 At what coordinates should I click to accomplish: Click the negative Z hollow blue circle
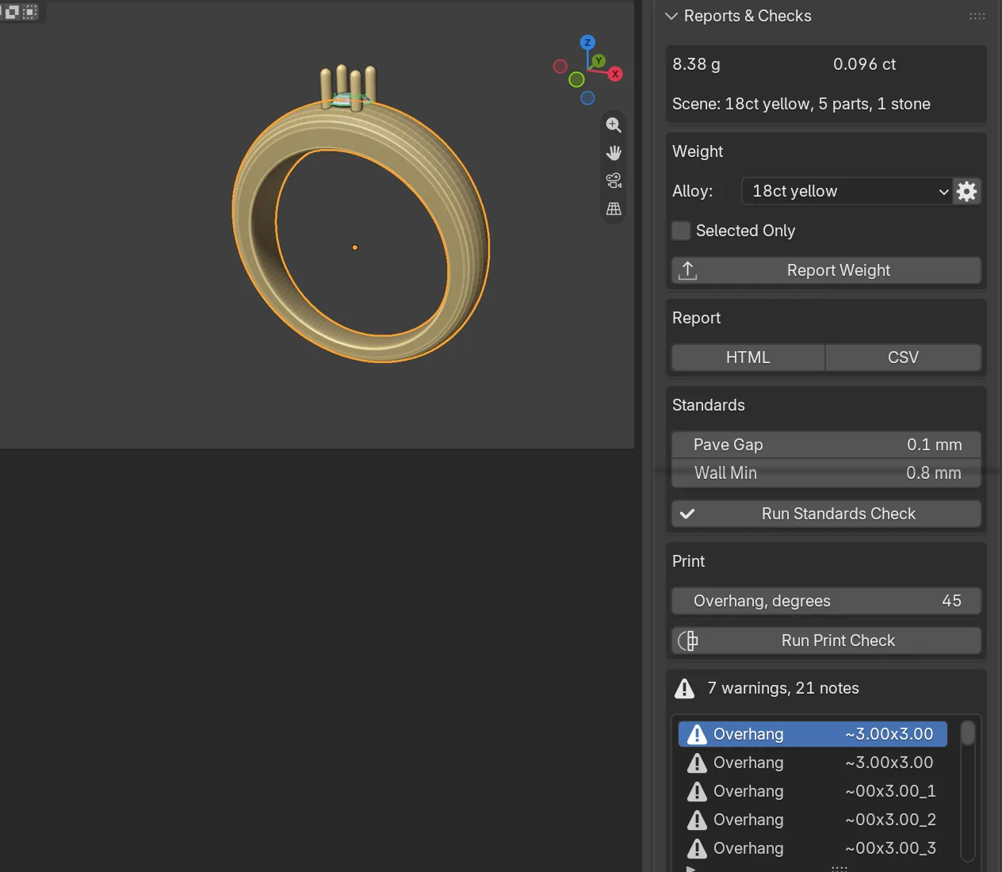[x=587, y=98]
